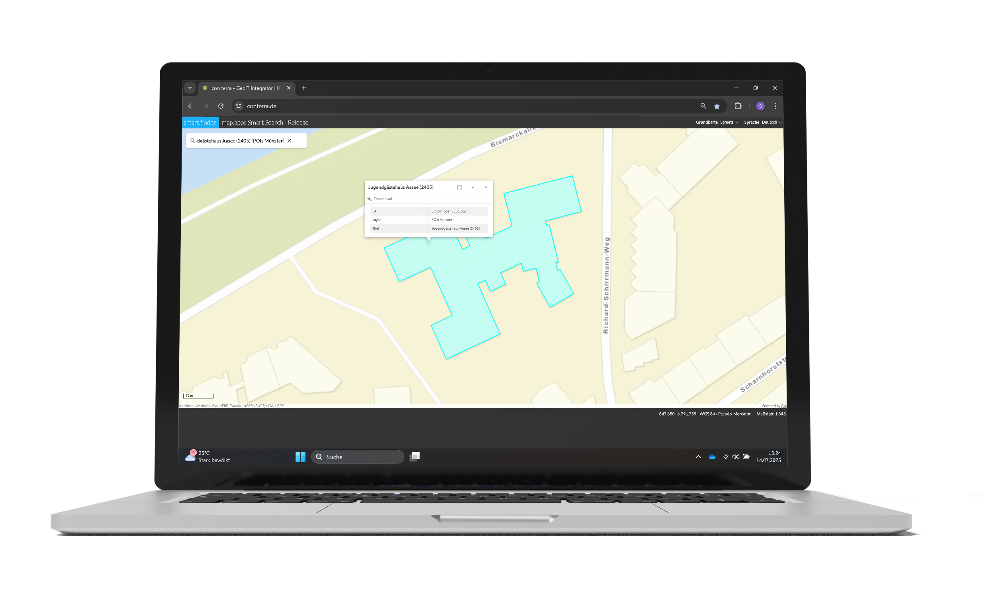
Task: Dock the Jugendgästehaus Aasee popup
Action: tap(459, 187)
